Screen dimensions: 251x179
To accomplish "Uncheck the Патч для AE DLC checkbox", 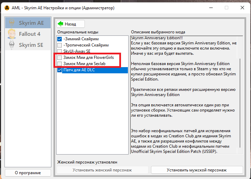I will [60, 70].
